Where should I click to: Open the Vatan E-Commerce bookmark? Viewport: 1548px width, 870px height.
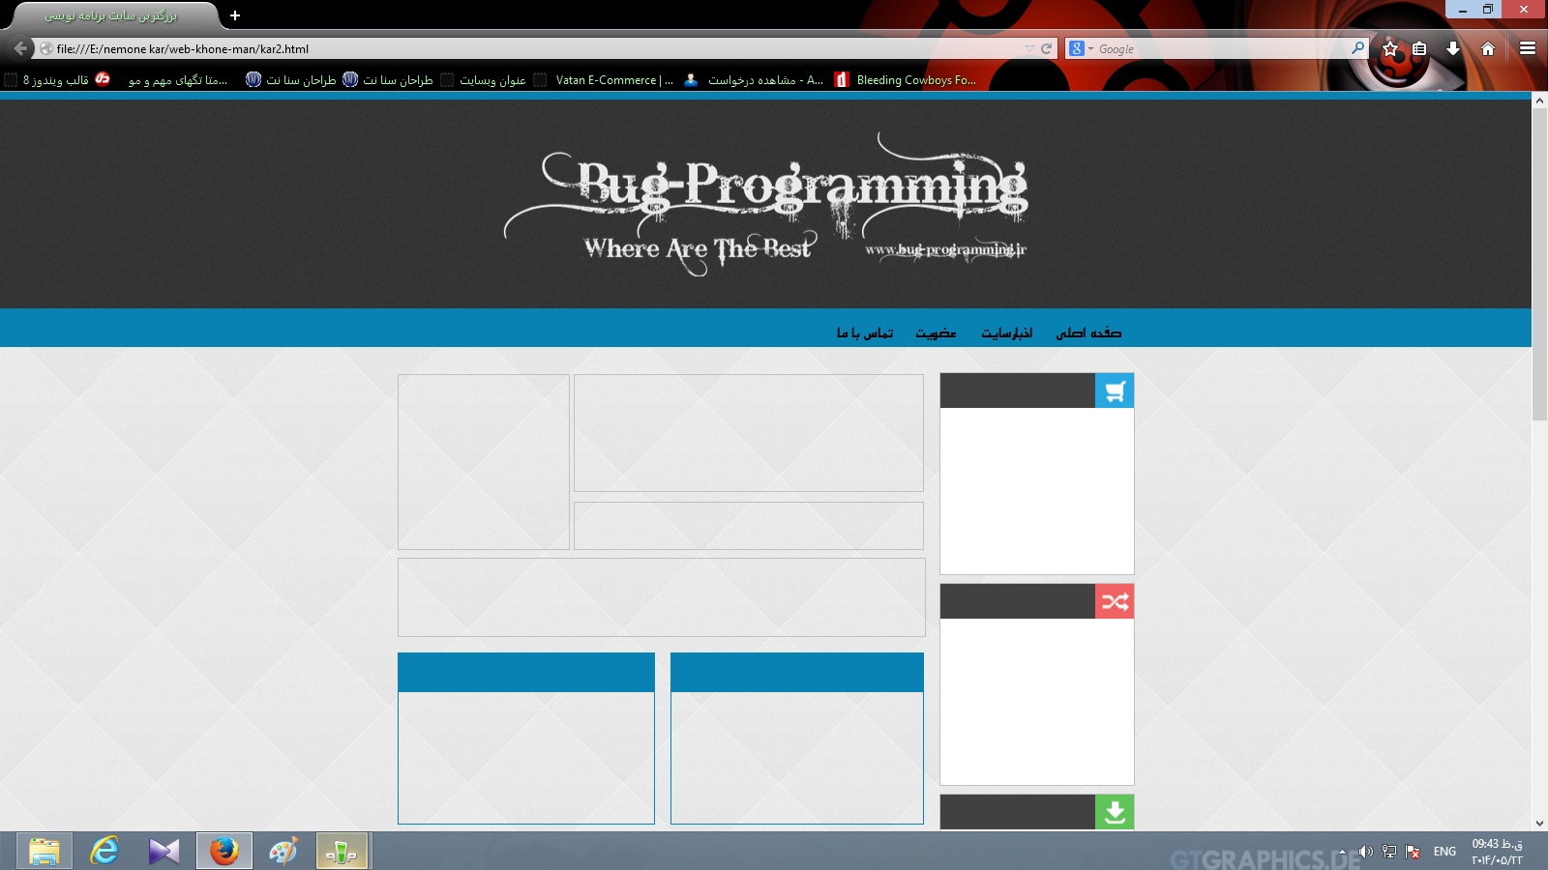[x=604, y=80]
